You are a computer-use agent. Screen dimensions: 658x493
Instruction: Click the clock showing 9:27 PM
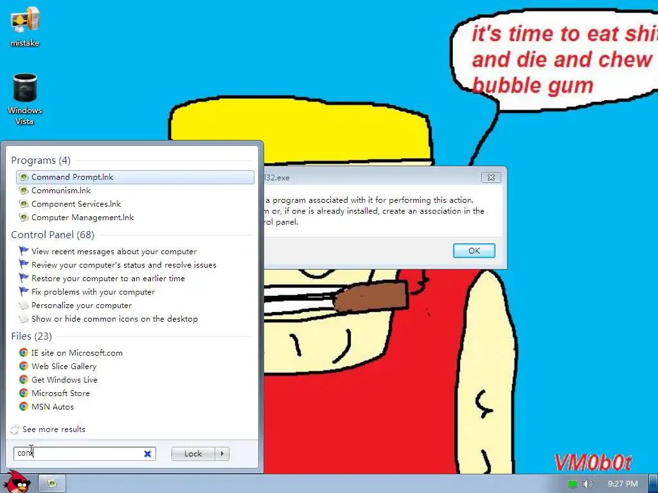click(x=623, y=484)
